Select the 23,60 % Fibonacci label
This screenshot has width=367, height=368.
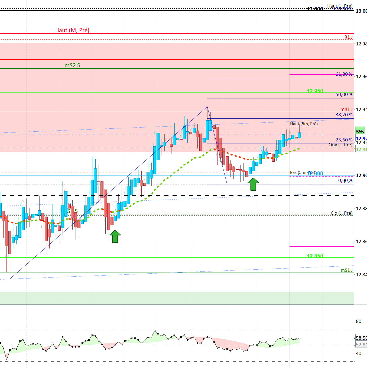pyautogui.click(x=344, y=140)
